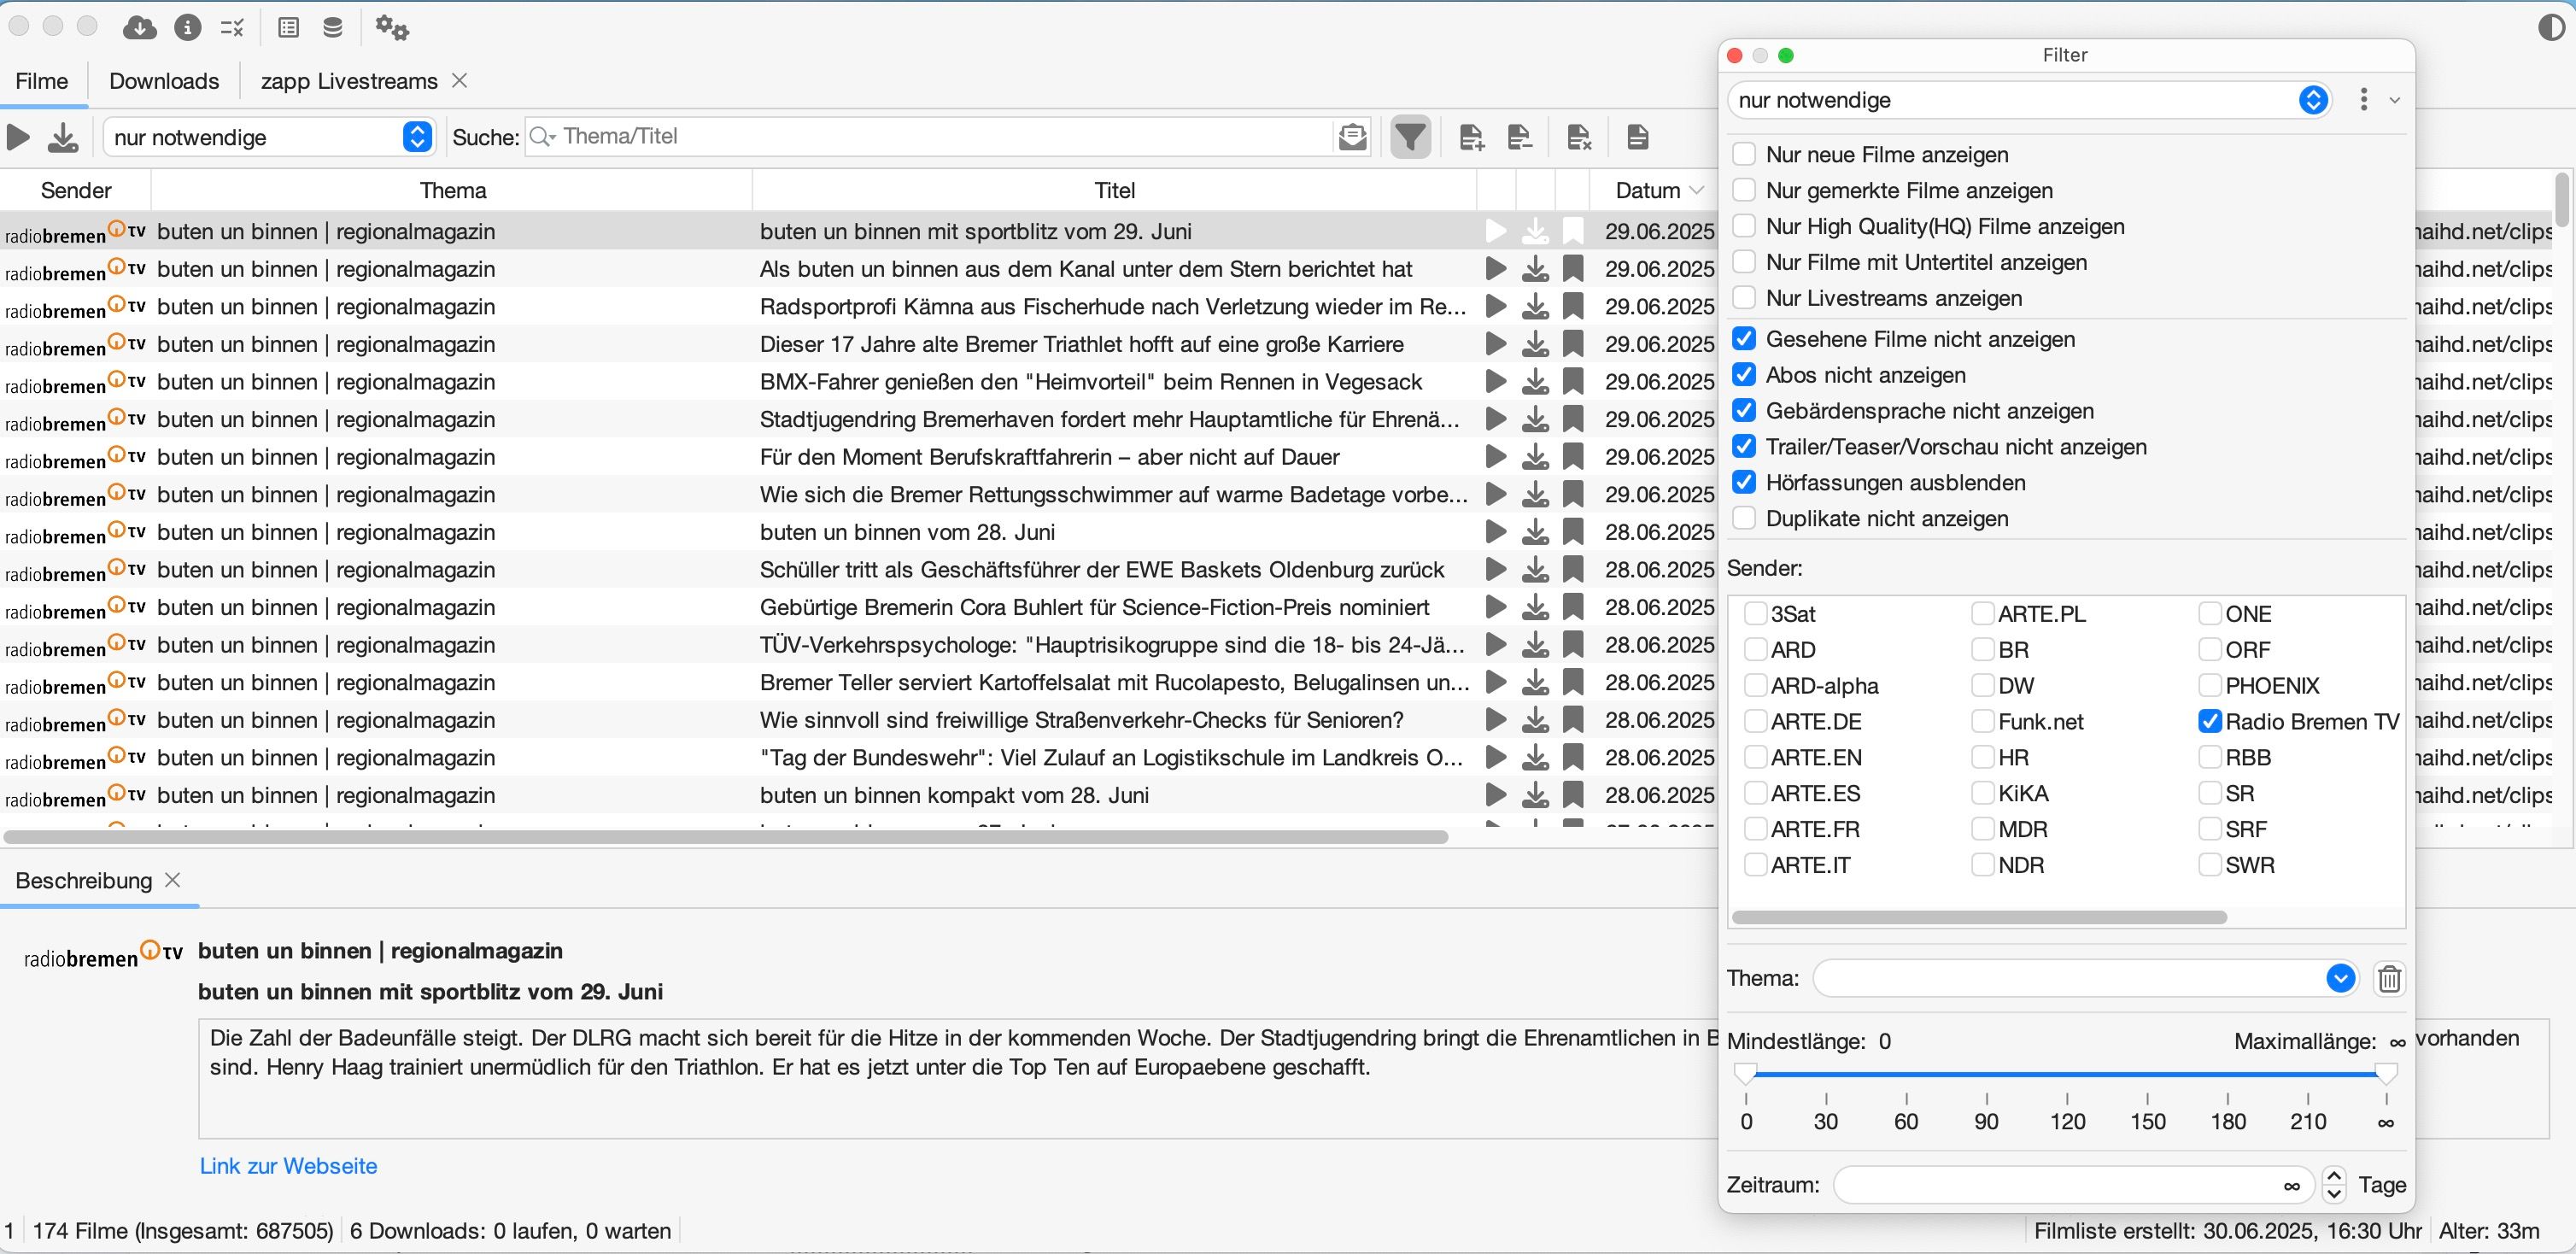Bookmark 'Dieser 17 Jahre alte Bremer Triathlet' row
2576x1254 pixels.
click(x=1573, y=344)
